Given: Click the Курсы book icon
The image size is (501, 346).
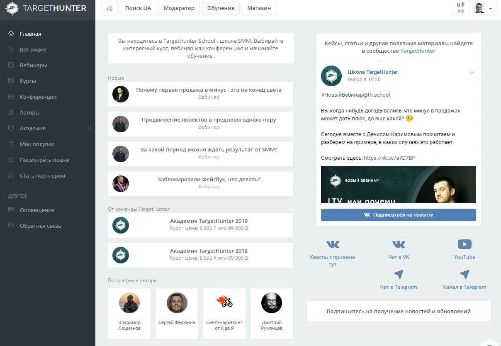Looking at the screenshot, I should [11, 81].
